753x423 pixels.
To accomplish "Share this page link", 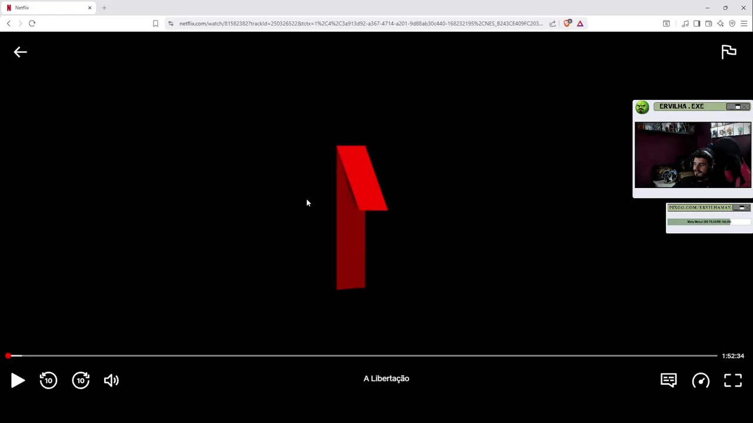I will [552, 23].
